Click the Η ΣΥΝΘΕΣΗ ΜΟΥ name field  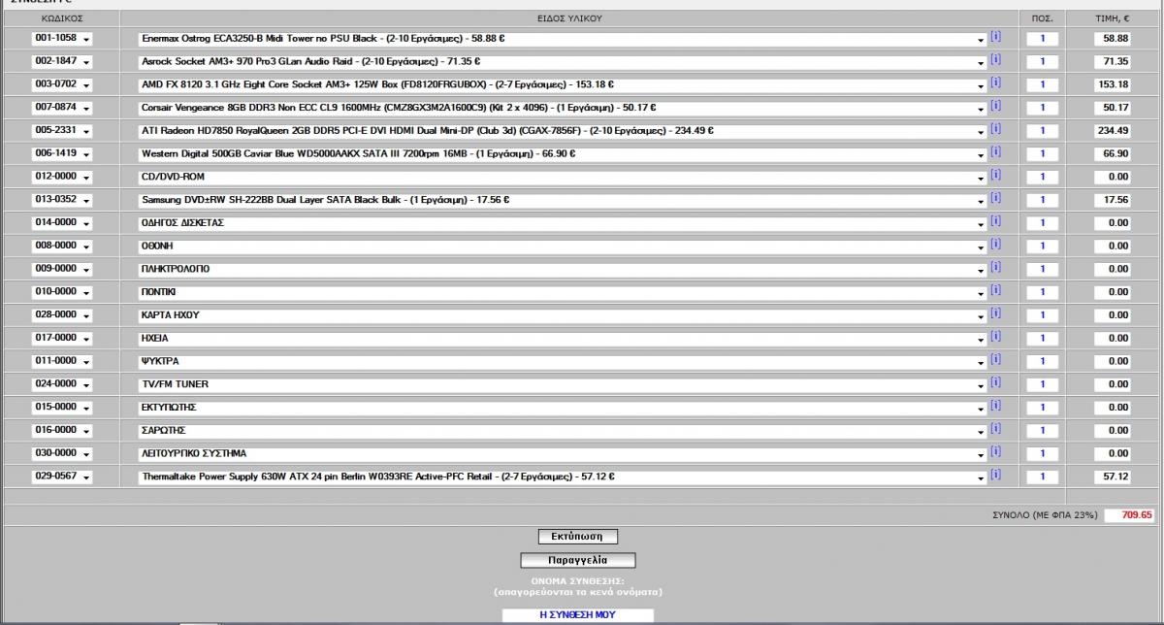point(578,615)
